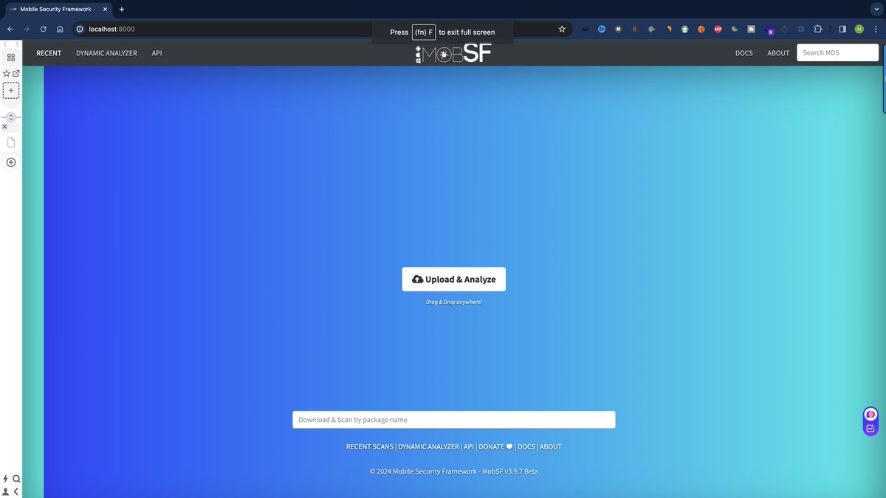Viewport: 886px width, 498px height.
Task: Click the floating purple extension widget
Action: pos(870,421)
